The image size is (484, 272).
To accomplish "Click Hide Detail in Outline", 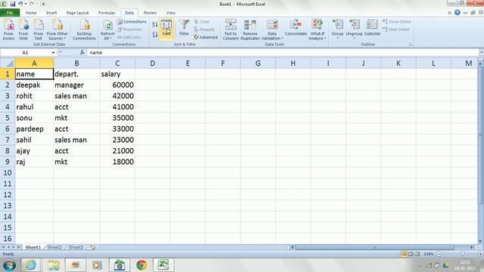I will tap(396, 29).
